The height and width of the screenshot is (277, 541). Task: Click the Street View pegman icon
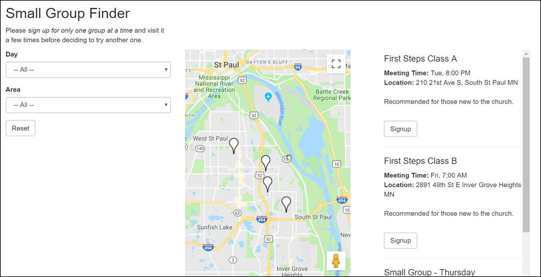coord(336,261)
